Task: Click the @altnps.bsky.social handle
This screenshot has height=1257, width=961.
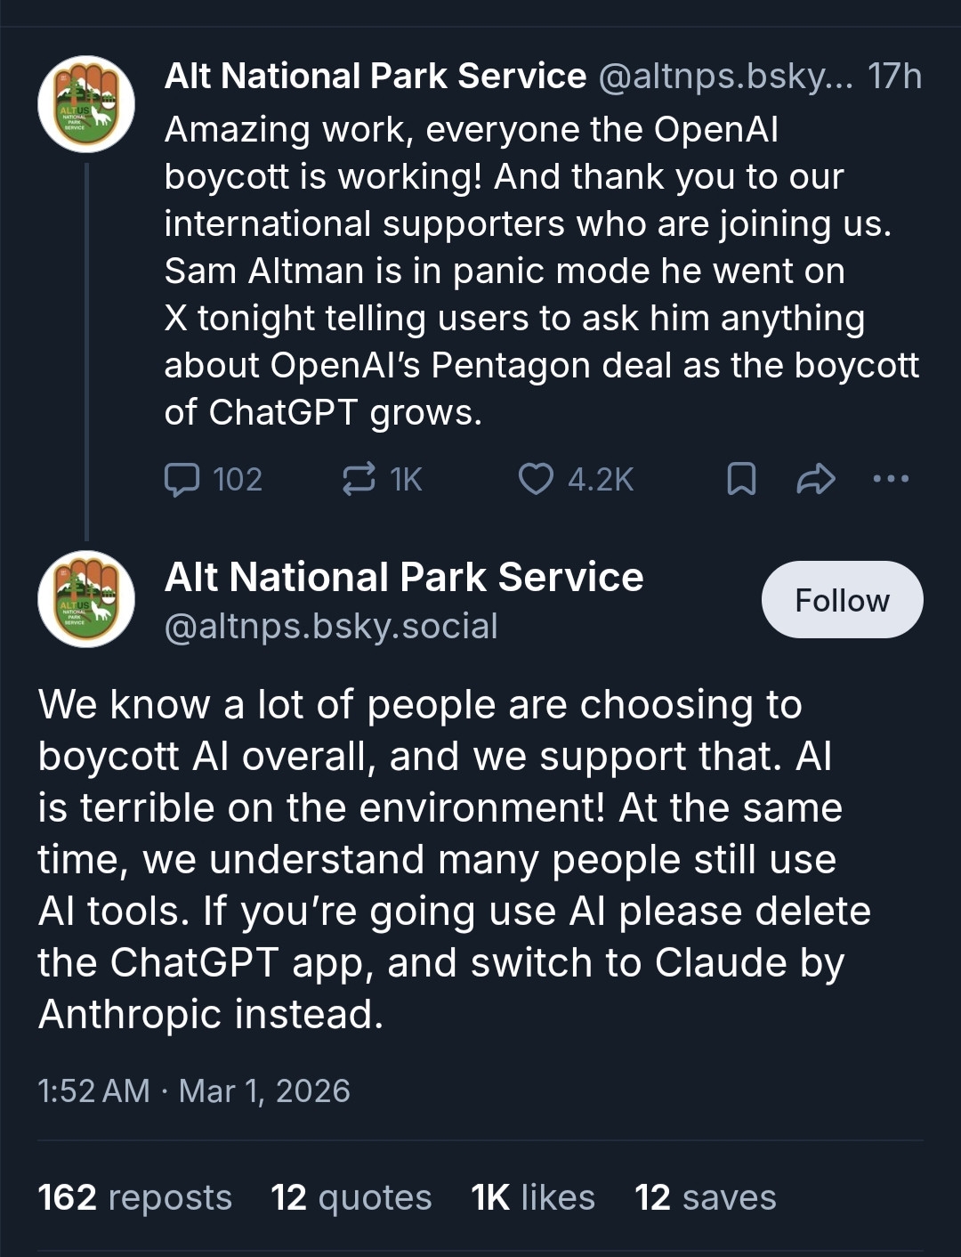Action: click(331, 627)
